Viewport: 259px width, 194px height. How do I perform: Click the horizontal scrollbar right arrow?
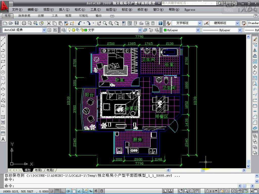point(244,170)
